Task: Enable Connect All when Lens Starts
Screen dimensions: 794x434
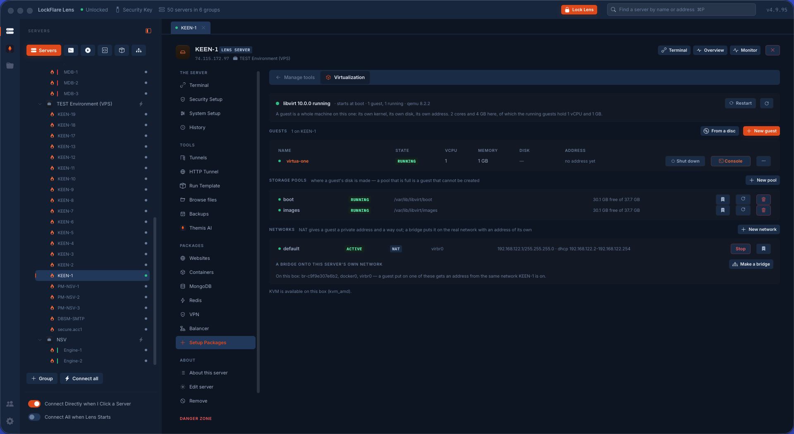Action: coord(34,417)
